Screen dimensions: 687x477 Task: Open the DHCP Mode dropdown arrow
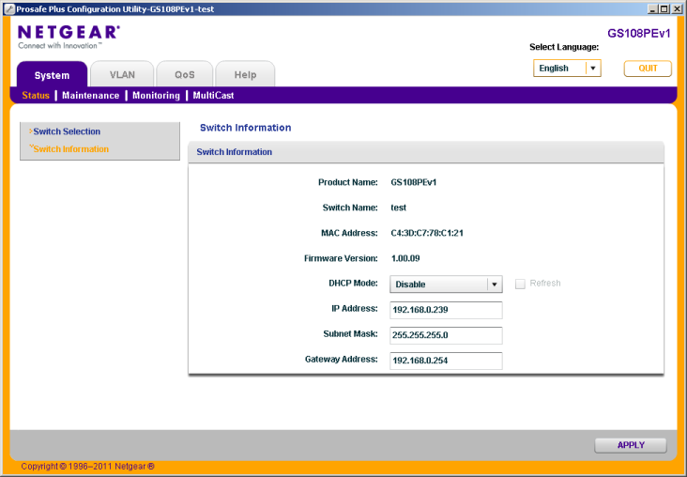point(495,285)
